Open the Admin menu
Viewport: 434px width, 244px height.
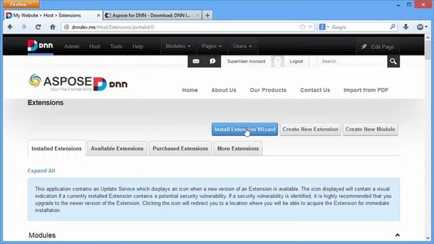72,46
